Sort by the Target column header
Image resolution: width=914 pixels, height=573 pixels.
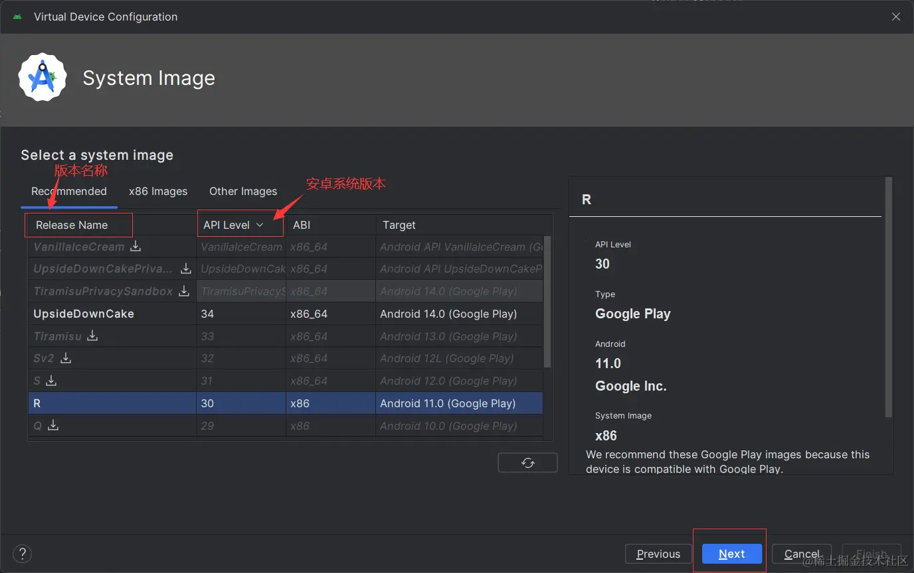[399, 225]
